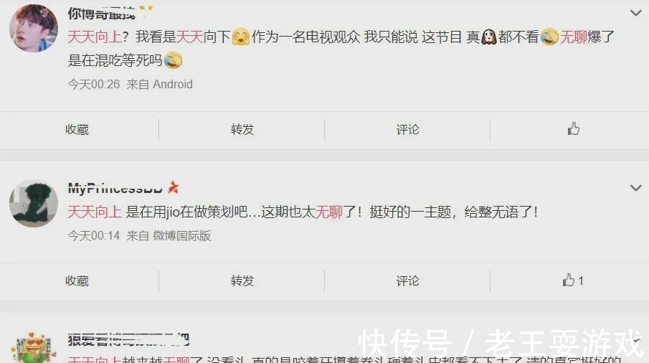Click red 无聊 keyword in first post

(x=574, y=37)
